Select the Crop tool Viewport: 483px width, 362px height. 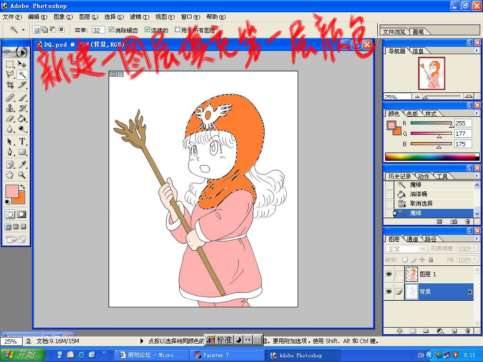[x=10, y=85]
